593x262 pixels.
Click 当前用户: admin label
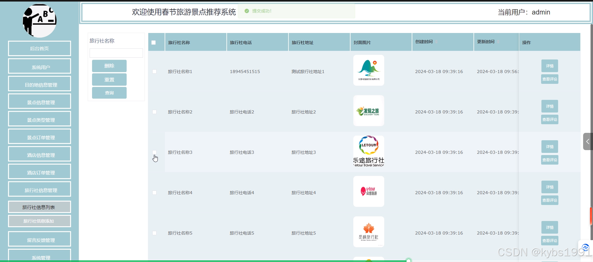tap(524, 12)
